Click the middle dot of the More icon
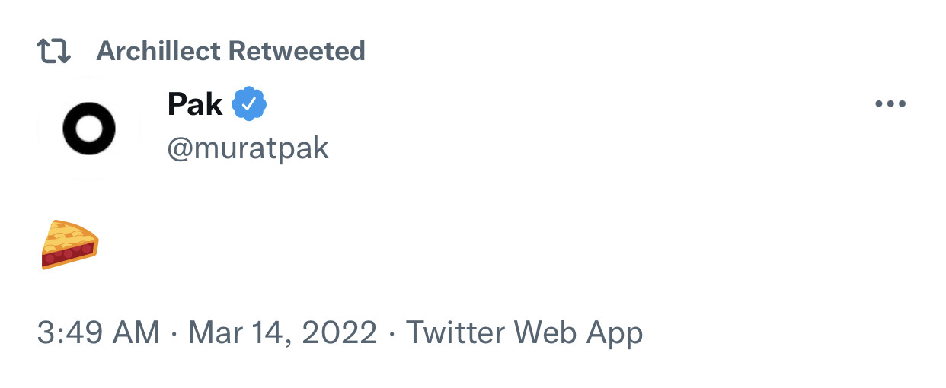This screenshot has width=946, height=388. (x=890, y=104)
